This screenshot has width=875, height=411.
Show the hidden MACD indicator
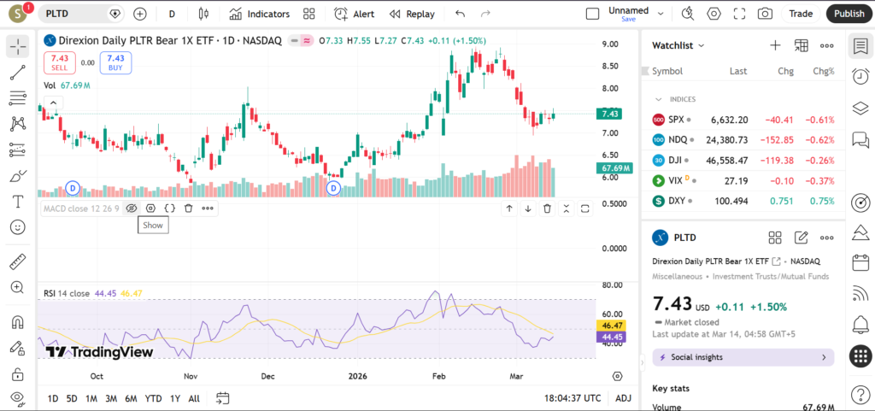click(x=132, y=208)
